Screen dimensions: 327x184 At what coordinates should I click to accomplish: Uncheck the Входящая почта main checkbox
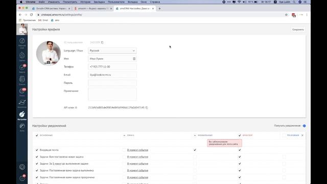[37, 150]
